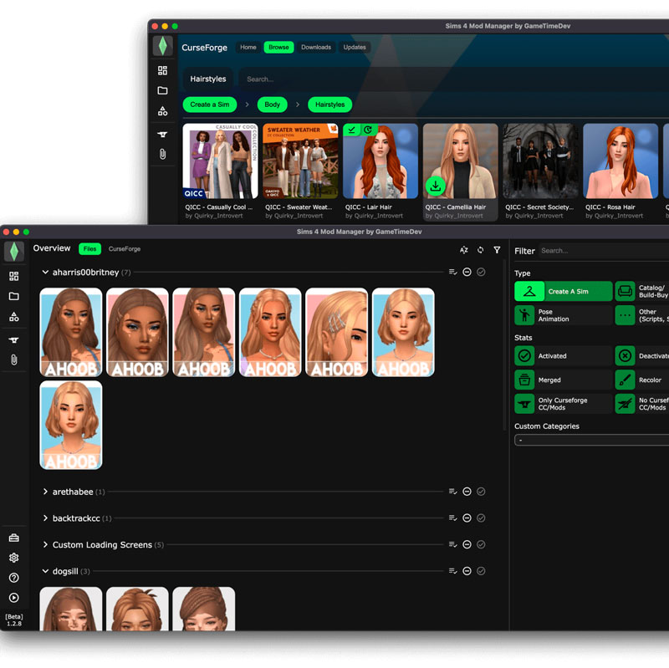Click the paperclip icon in the CurseForge browse window sidebar
The width and height of the screenshot is (669, 668).
(x=162, y=154)
